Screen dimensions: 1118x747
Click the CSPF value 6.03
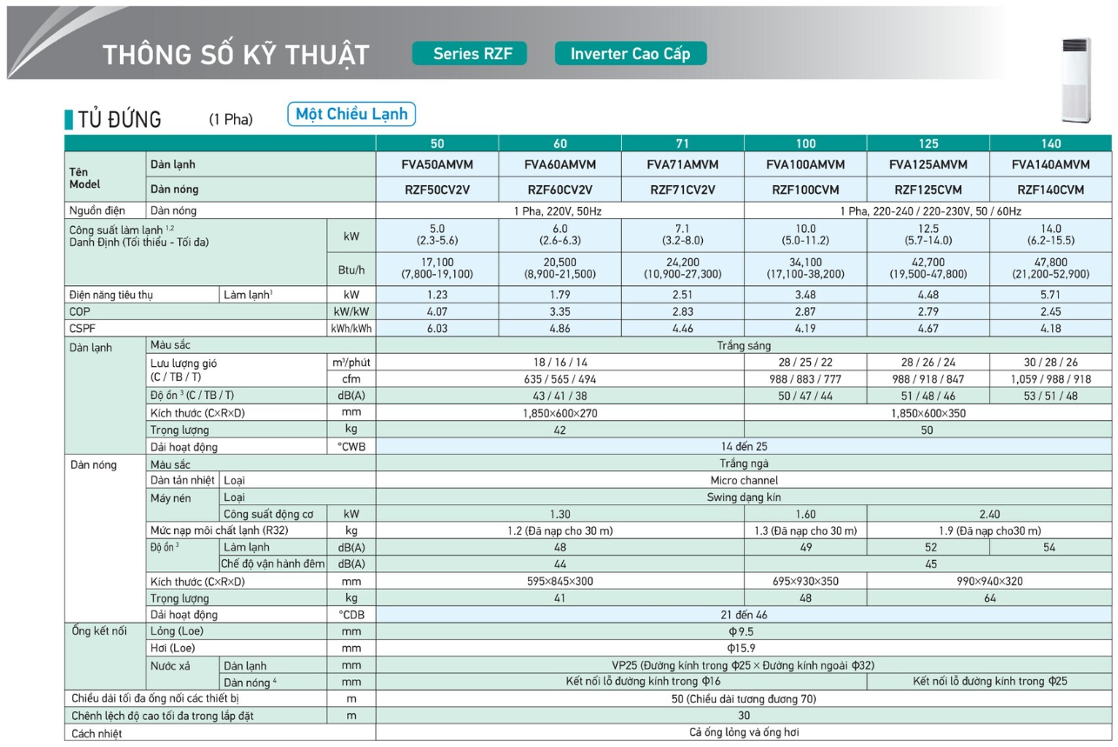pyautogui.click(x=437, y=329)
